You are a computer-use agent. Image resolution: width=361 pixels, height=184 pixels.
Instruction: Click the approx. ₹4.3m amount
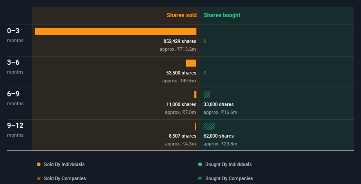180,144
